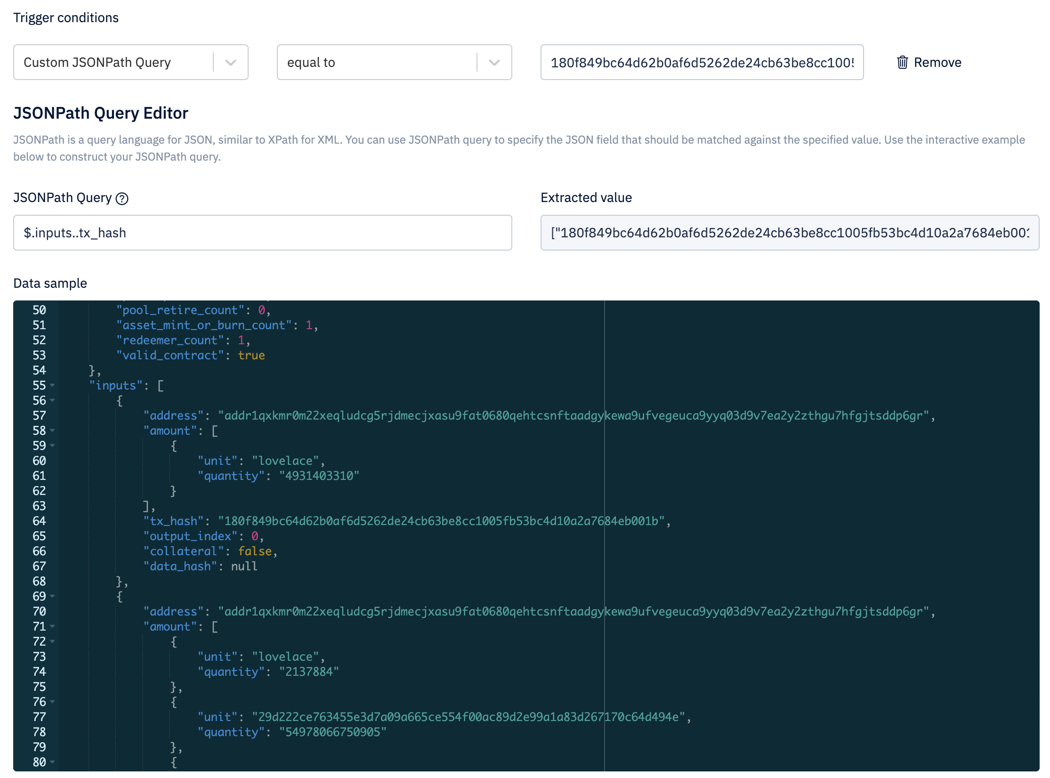Click the Extracted value output field

[789, 233]
